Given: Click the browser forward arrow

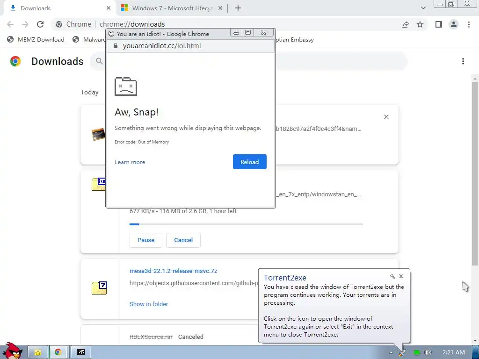Looking at the screenshot, I should click(x=25, y=24).
